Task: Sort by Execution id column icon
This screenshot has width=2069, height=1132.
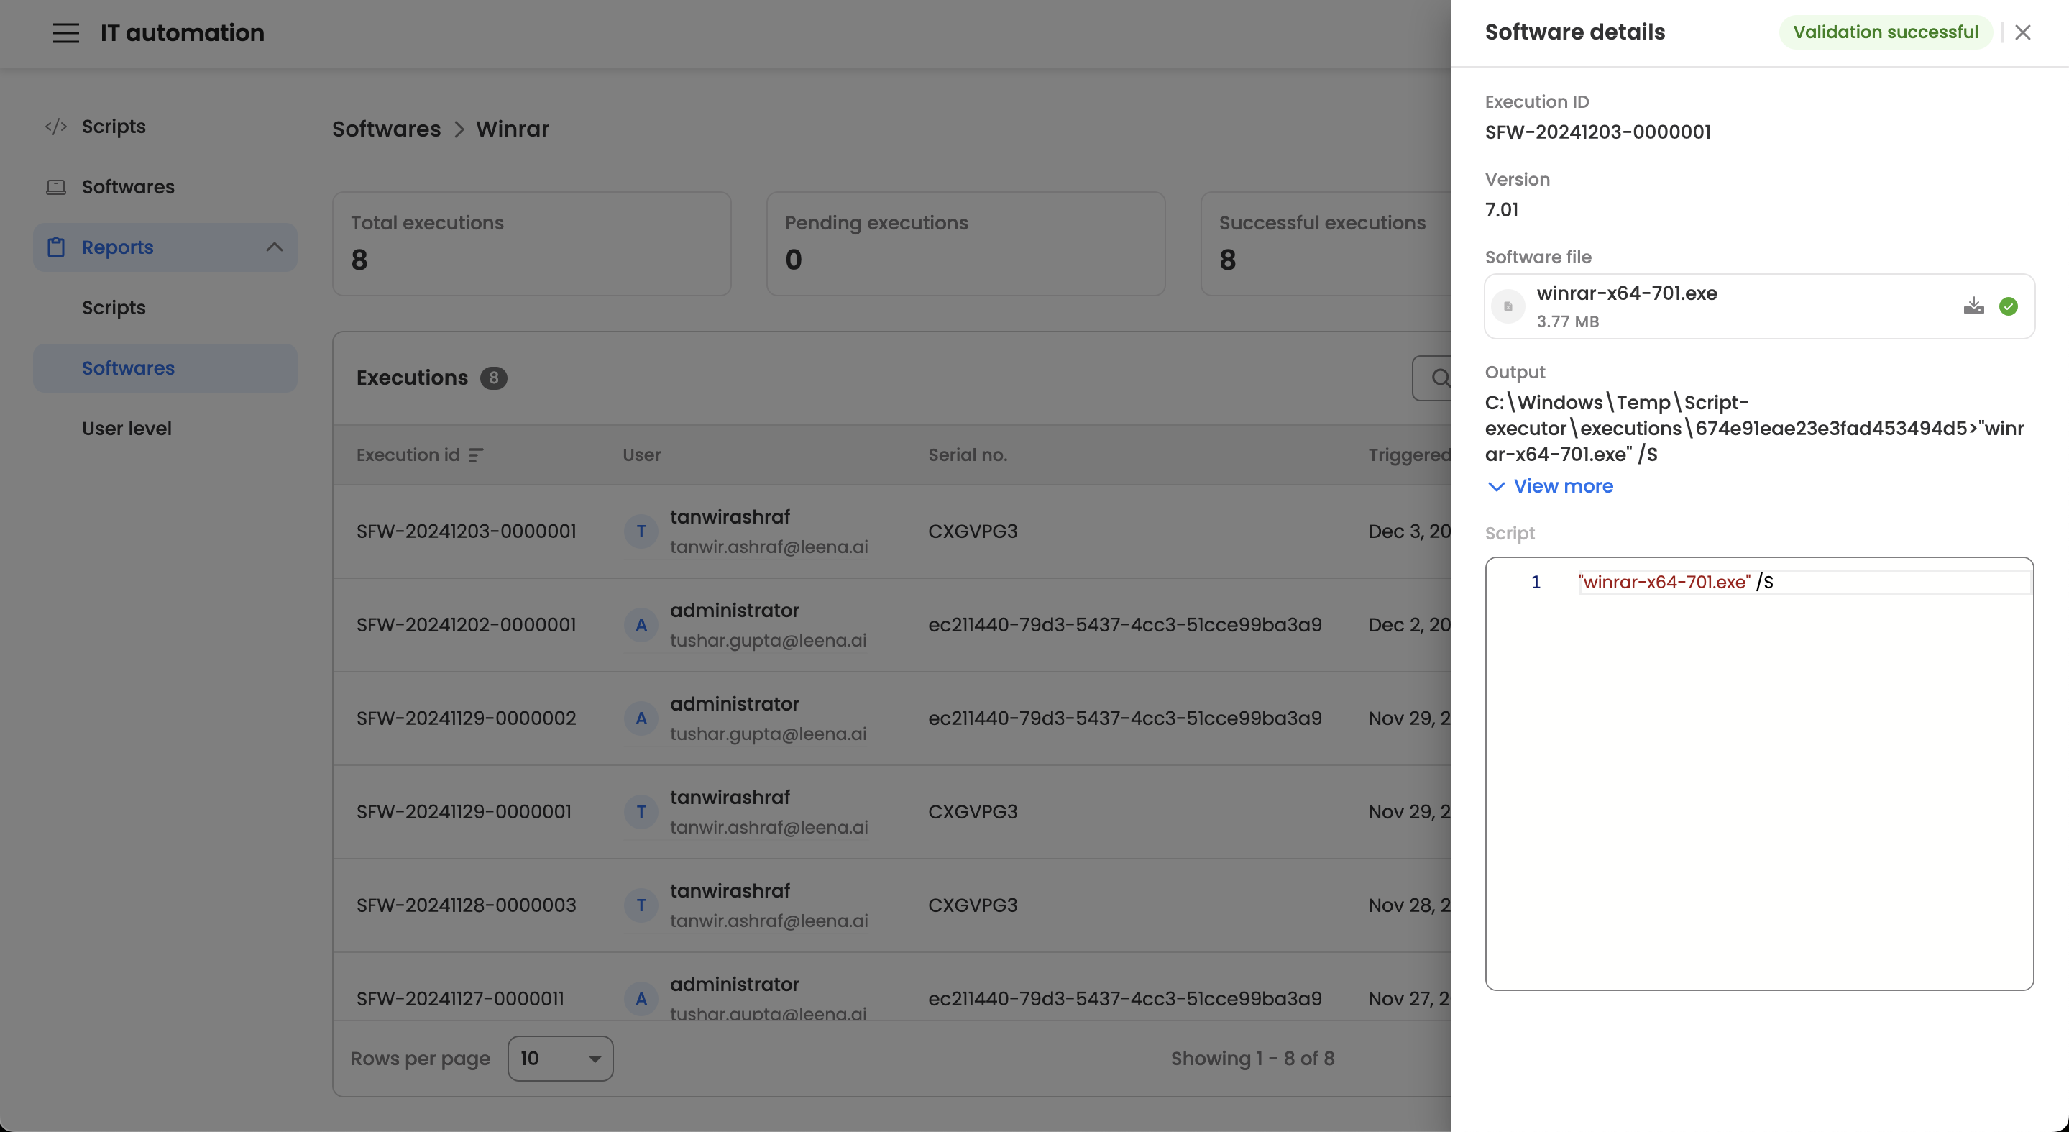Action: 475,455
